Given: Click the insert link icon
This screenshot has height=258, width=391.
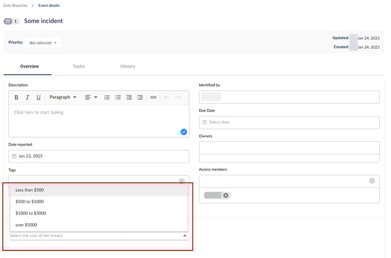Looking at the screenshot, I should pyautogui.click(x=153, y=97).
